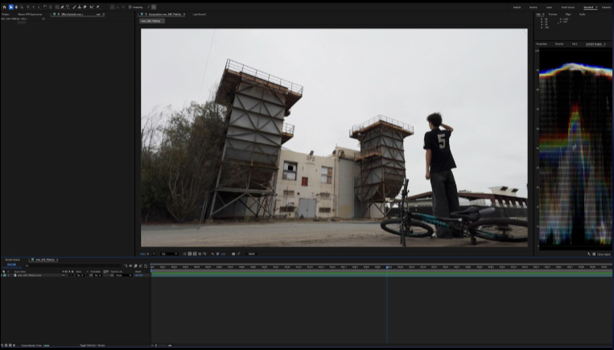Click the timeline layer search field

72,266
